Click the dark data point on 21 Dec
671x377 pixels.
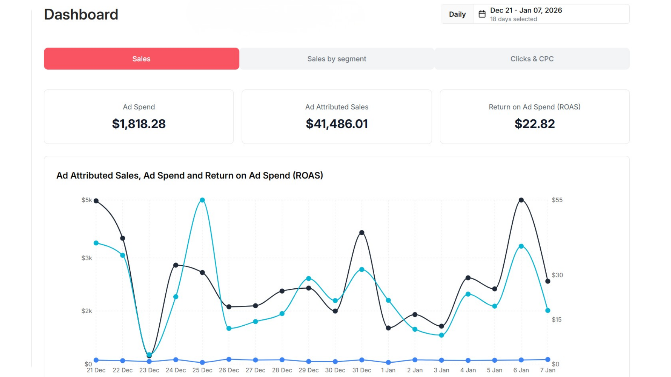pos(96,201)
